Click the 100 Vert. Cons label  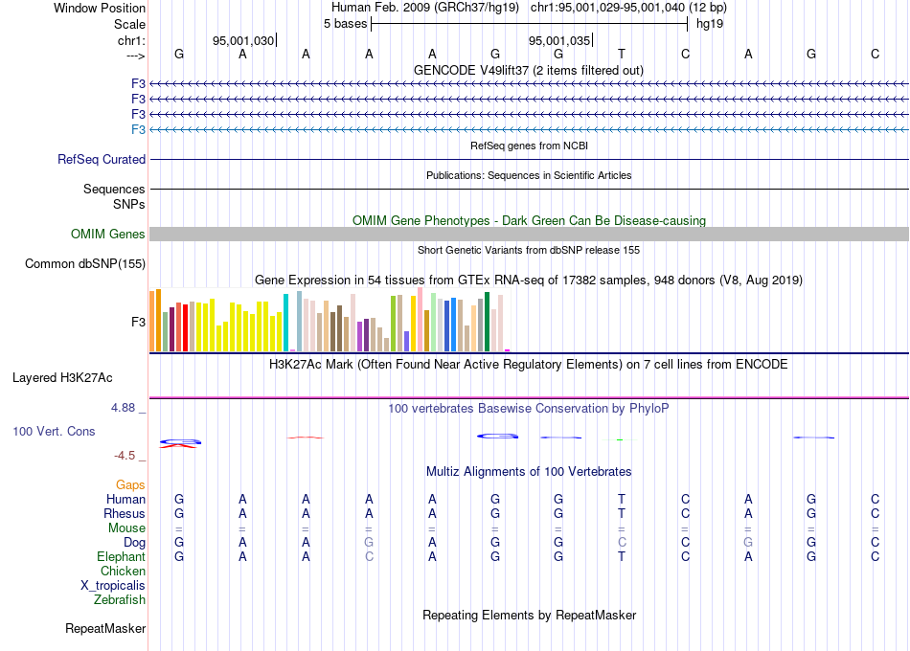54,431
